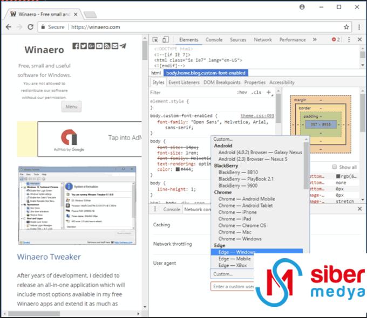Go back with browser back arrow
This screenshot has height=318, width=367.
click(9, 27)
